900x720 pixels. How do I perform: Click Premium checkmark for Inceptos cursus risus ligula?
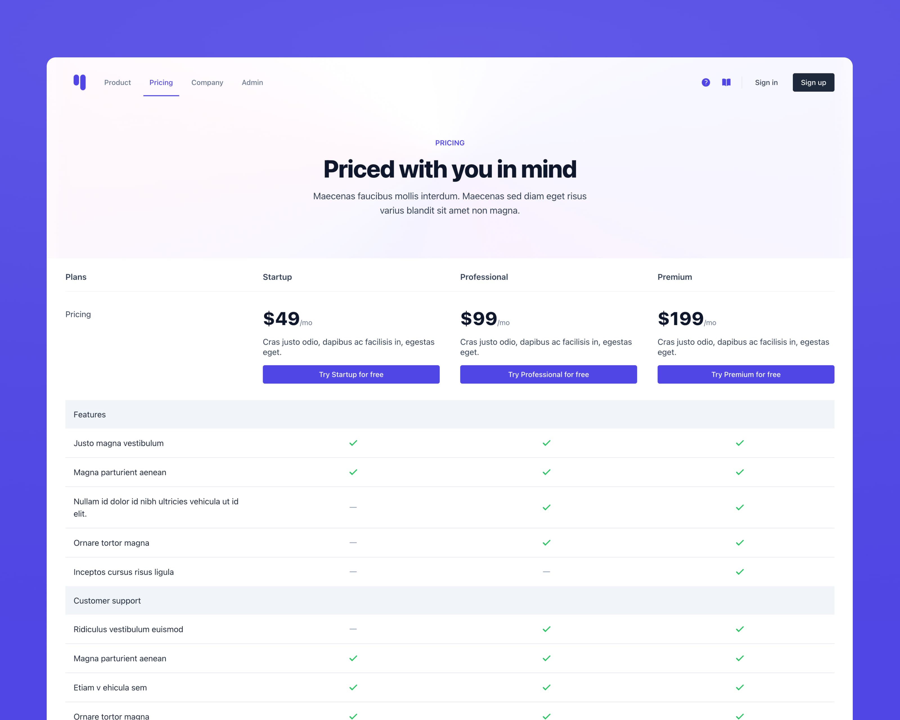click(740, 572)
